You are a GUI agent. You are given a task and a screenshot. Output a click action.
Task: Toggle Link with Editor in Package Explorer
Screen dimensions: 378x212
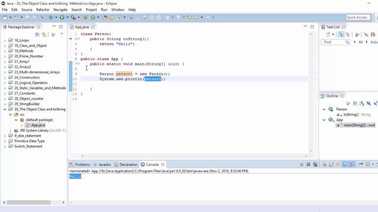[x=44, y=35]
